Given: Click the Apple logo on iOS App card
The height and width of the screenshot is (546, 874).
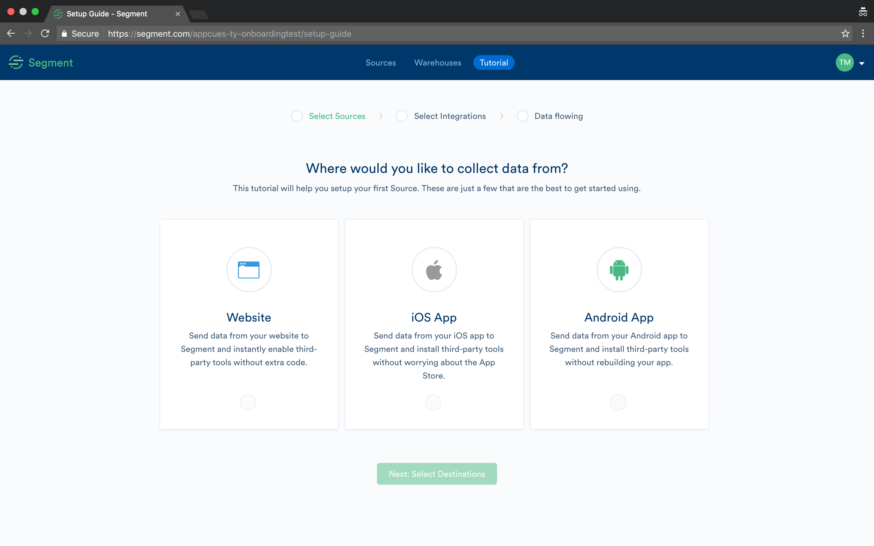Looking at the screenshot, I should pyautogui.click(x=434, y=270).
